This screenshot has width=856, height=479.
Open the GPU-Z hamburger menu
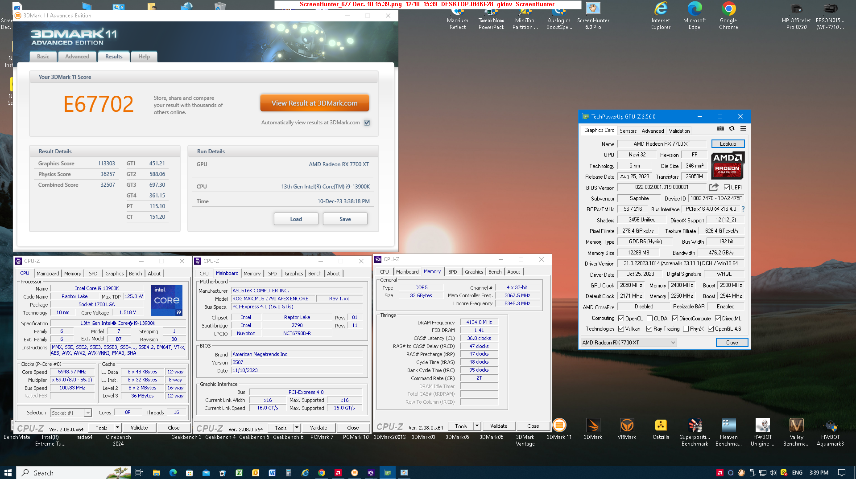pyautogui.click(x=743, y=129)
